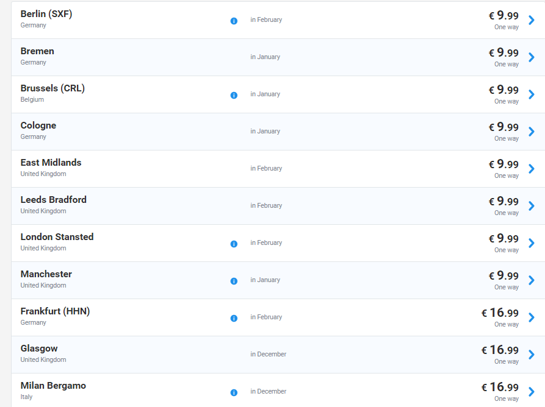Image resolution: width=545 pixels, height=407 pixels.
Task: Click the info icon next to Manchester
Action: pyautogui.click(x=234, y=281)
